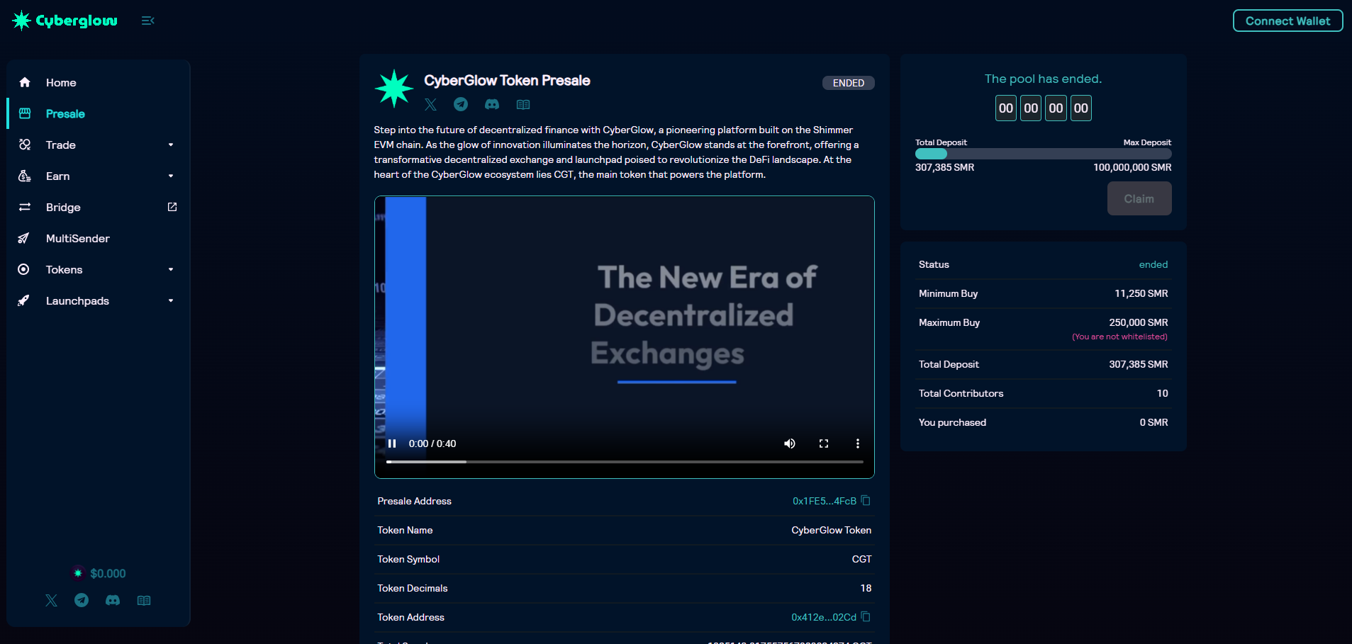Click the Minimum Buy 11,250 SMR value
Image resolution: width=1352 pixels, height=644 pixels.
pos(1141,293)
